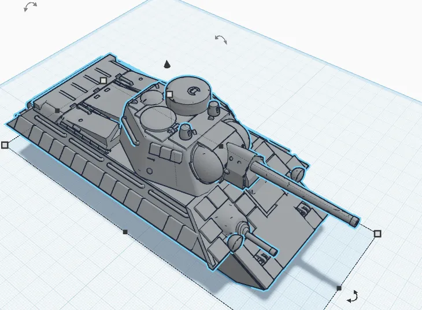Select the white corner handle on the rear engine deck
422x310 pixels.
[x=103, y=80]
